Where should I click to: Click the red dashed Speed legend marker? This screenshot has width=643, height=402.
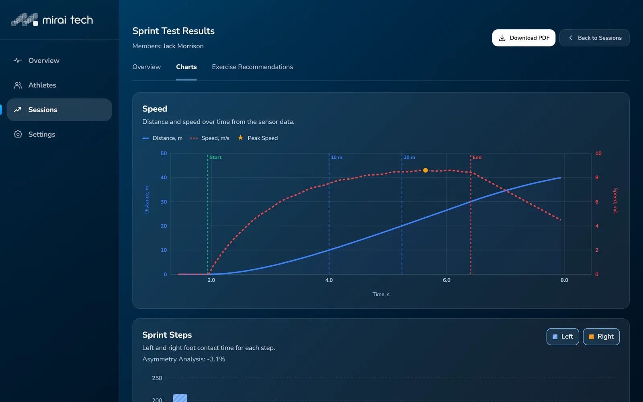pyautogui.click(x=194, y=138)
